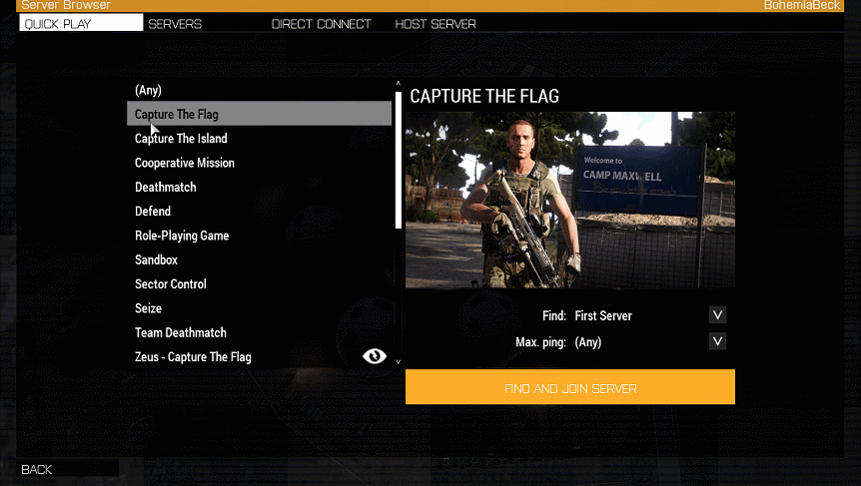Click the scroll up arrow above the game mode list
Screen dimensions: 861x486
pyautogui.click(x=399, y=84)
